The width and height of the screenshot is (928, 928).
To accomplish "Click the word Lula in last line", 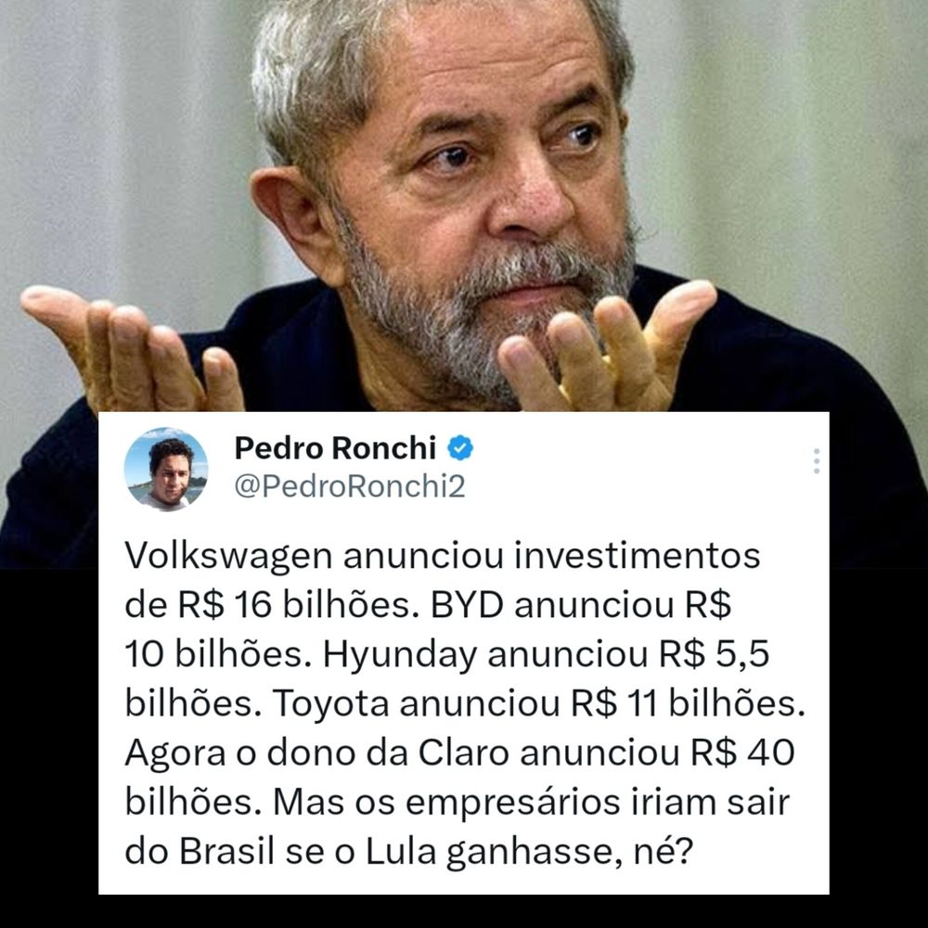I will pyautogui.click(x=400, y=852).
